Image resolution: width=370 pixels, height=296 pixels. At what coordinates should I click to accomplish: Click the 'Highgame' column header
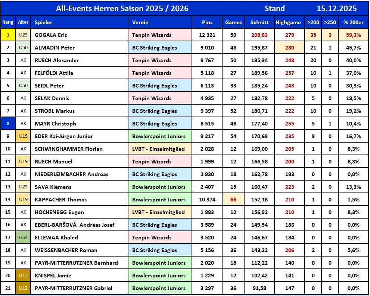tap(288, 22)
